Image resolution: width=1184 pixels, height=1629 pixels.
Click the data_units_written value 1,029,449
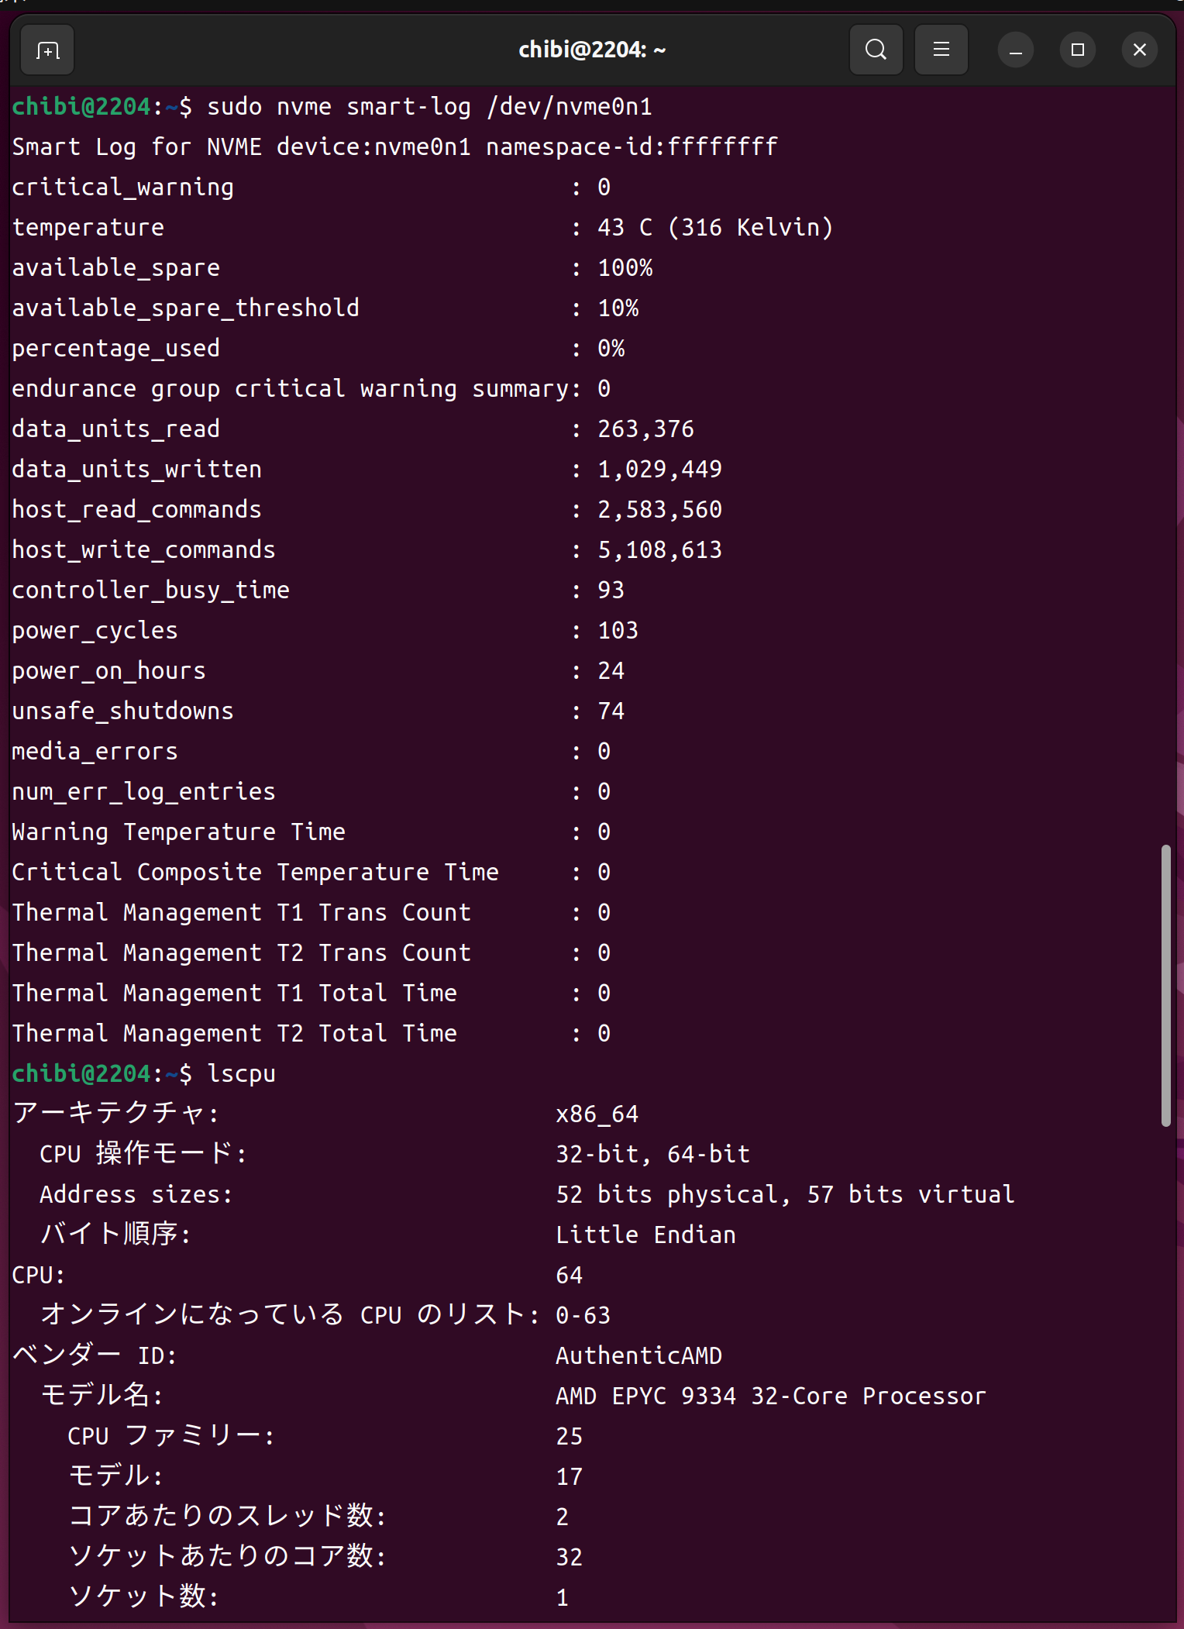[659, 470]
